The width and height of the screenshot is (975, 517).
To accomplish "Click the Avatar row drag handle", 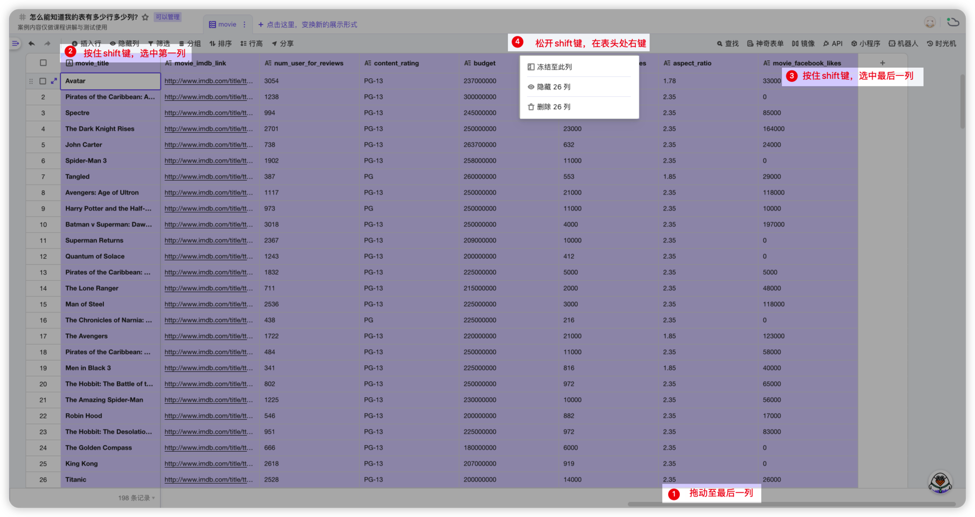I will pyautogui.click(x=31, y=81).
